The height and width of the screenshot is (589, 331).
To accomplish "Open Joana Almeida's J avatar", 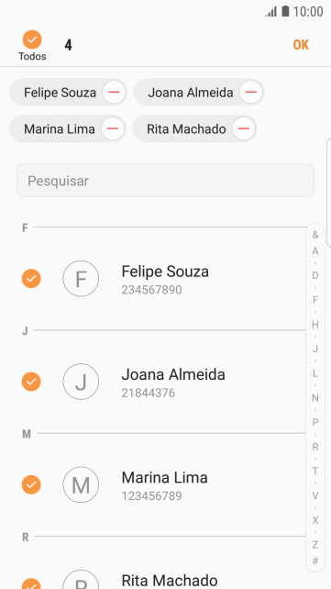I will pos(81,382).
